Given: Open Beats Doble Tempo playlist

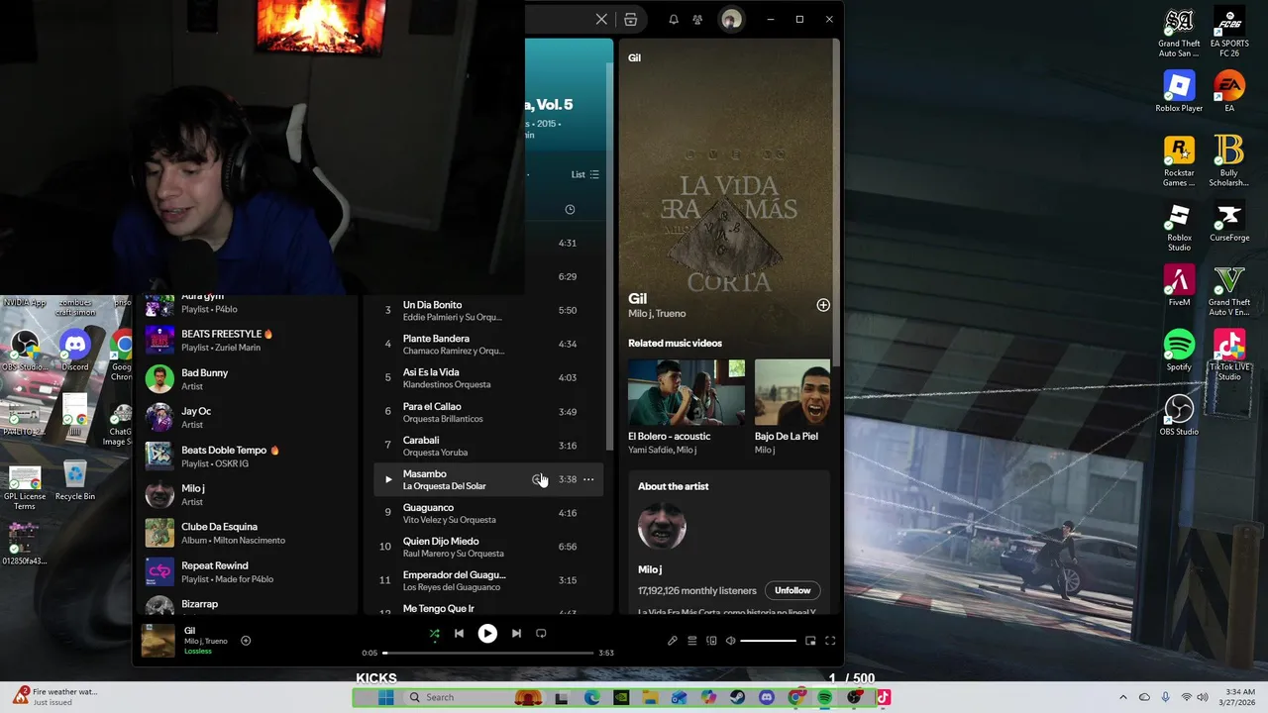Looking at the screenshot, I should pyautogui.click(x=248, y=457).
